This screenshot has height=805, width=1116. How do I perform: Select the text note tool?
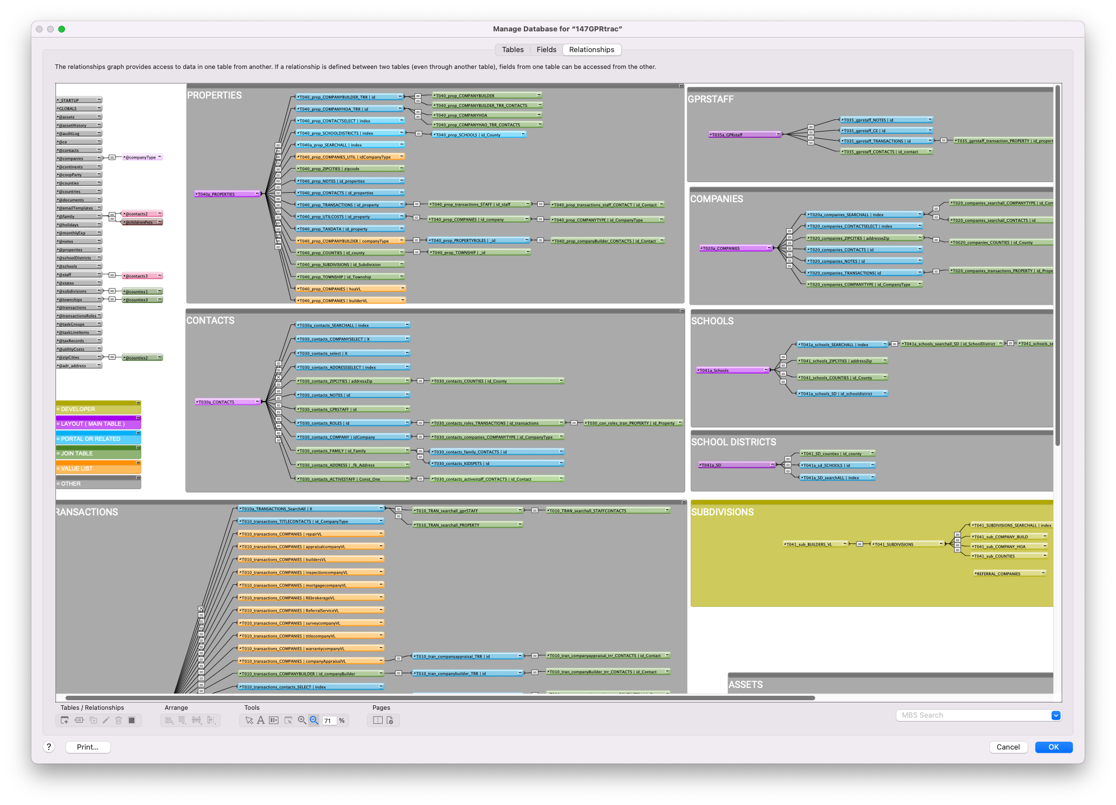click(x=261, y=720)
